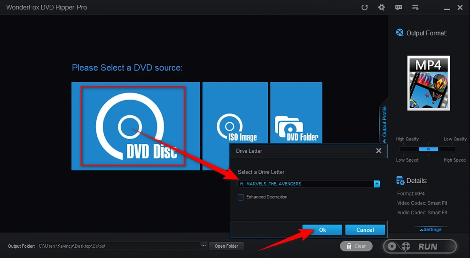Click the 'High Quality' slider label
This screenshot has width=470, height=258.
(407, 139)
